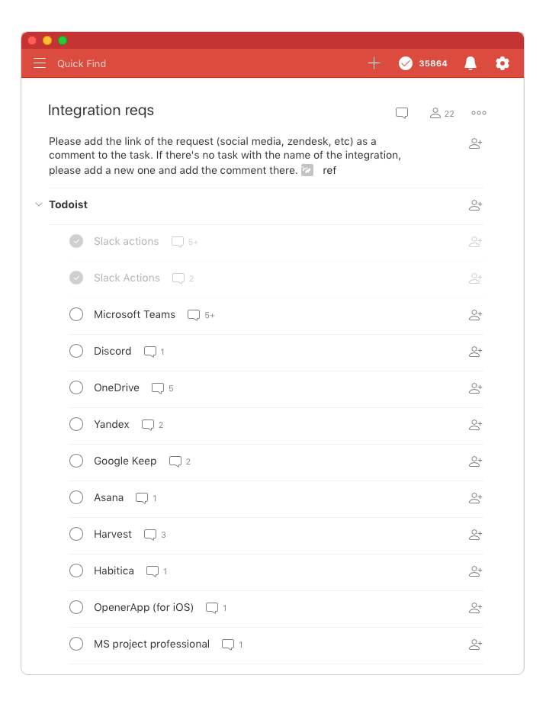Open the project members icon showing 22

coord(442,113)
